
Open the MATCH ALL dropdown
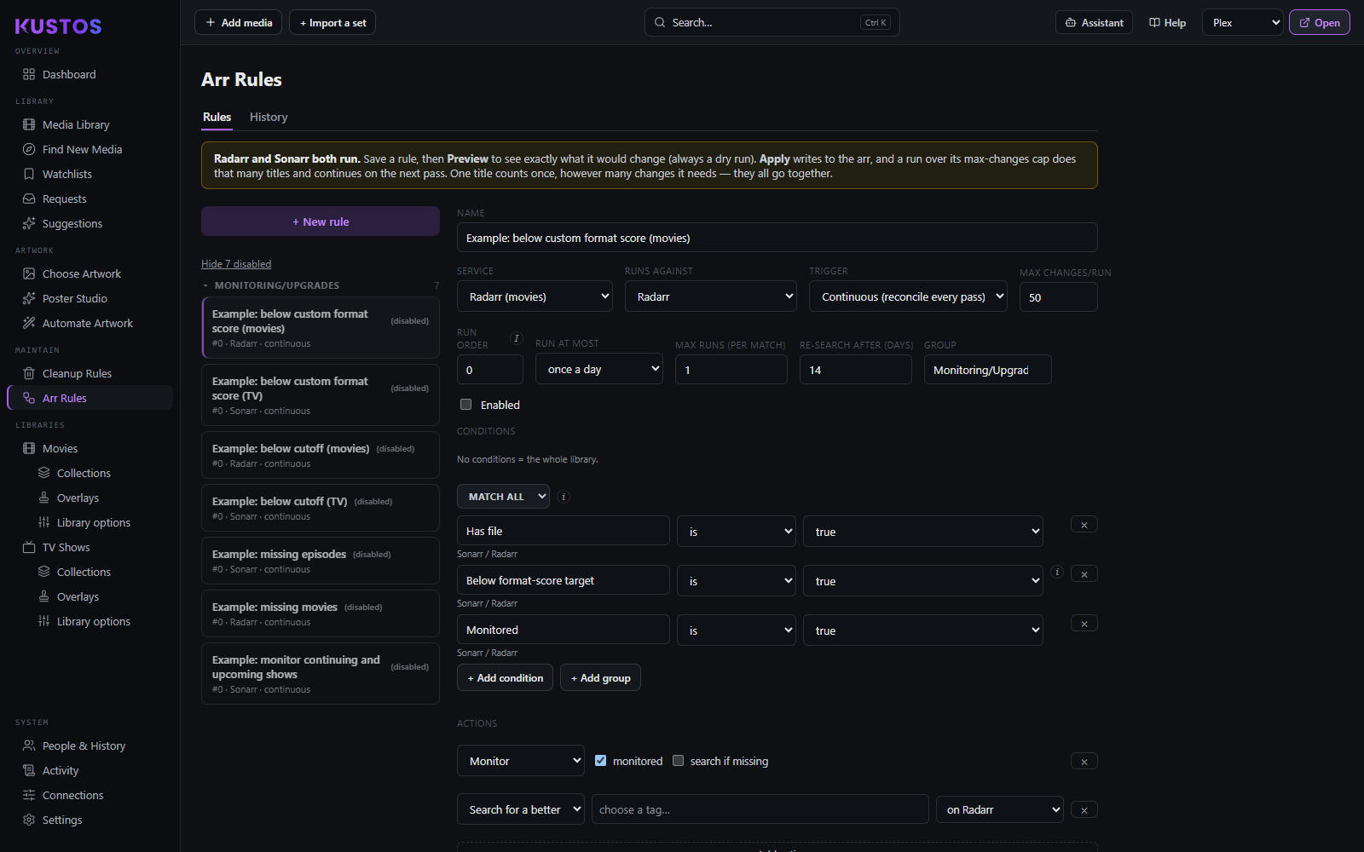click(503, 497)
